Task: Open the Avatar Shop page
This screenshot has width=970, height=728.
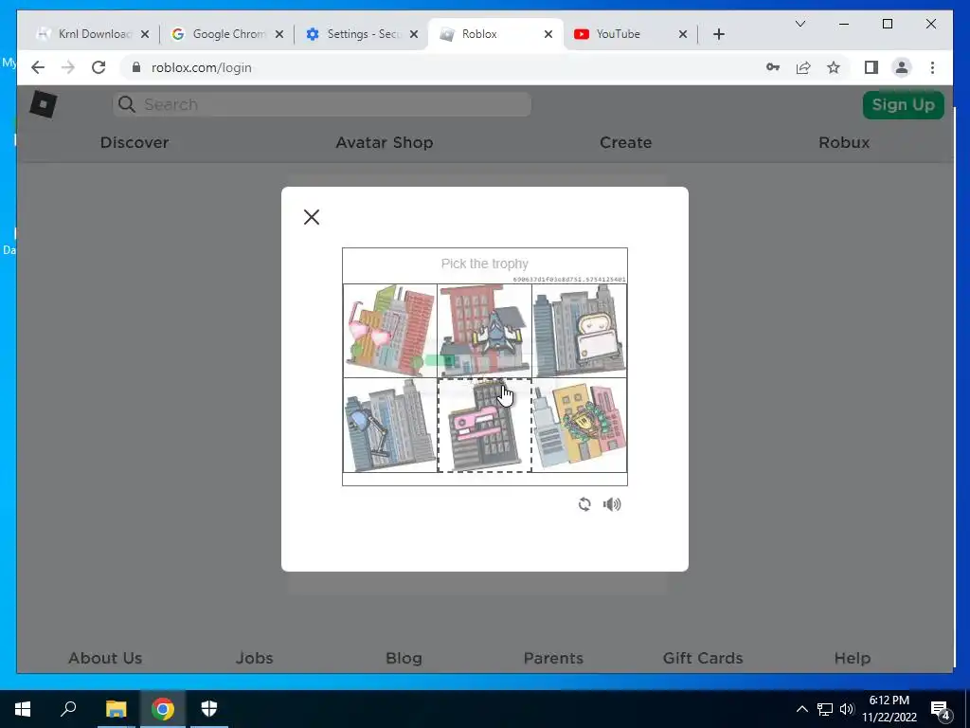Action: pos(385,142)
